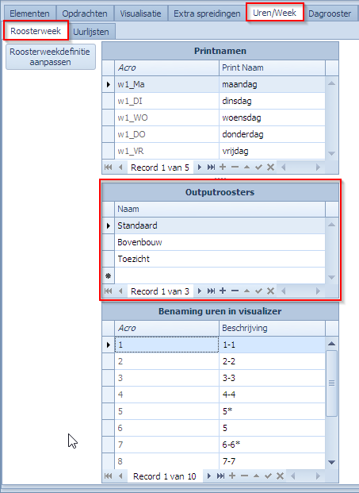
Task: Confirm edit with checkmark in Outputroosters navigator
Action: [x=258, y=291]
